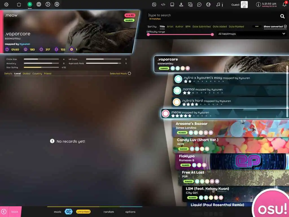Click the mods button
Viewport: 289px width, 217px height.
58,212
